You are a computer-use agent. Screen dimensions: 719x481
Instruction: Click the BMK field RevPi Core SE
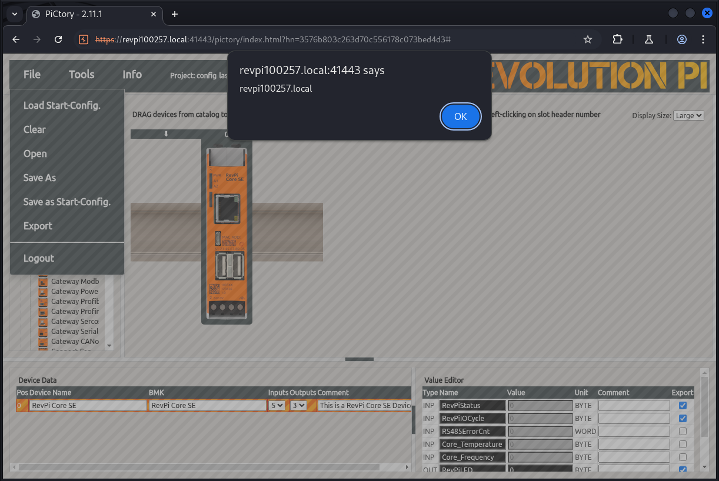(208, 405)
